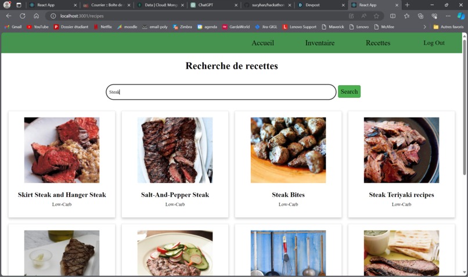Open split screen view icon
Image resolution: width=468 pixels, height=277 pixels.
[393, 16]
